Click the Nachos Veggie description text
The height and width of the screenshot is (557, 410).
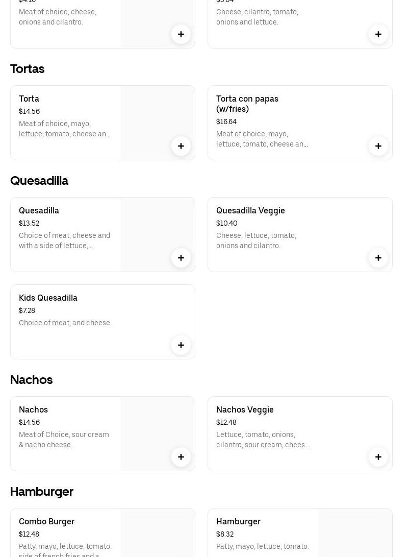pyautogui.click(x=263, y=440)
